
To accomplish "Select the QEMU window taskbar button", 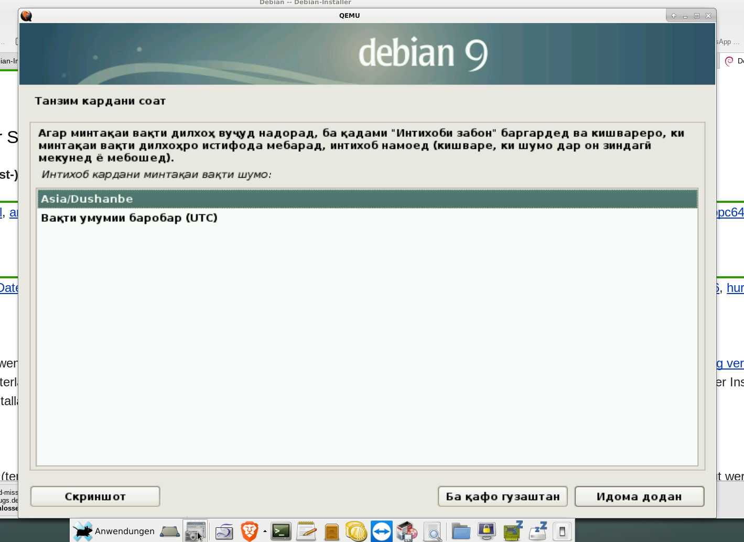I will point(196,531).
